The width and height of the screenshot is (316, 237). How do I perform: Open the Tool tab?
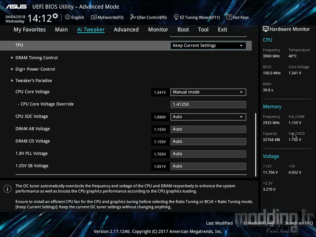pos(203,30)
